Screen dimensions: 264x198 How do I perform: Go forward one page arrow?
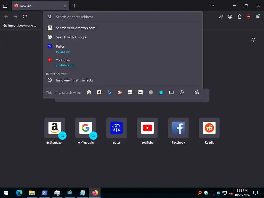15,16
